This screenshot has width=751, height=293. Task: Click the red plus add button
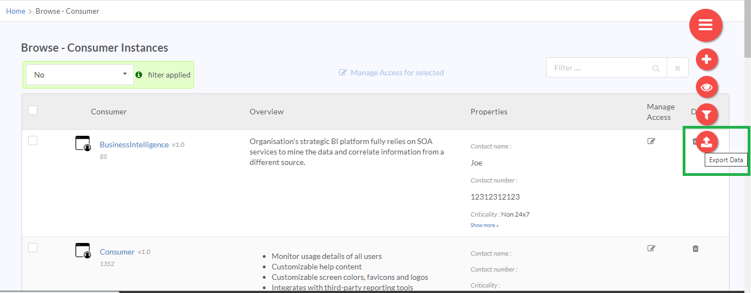click(x=707, y=59)
